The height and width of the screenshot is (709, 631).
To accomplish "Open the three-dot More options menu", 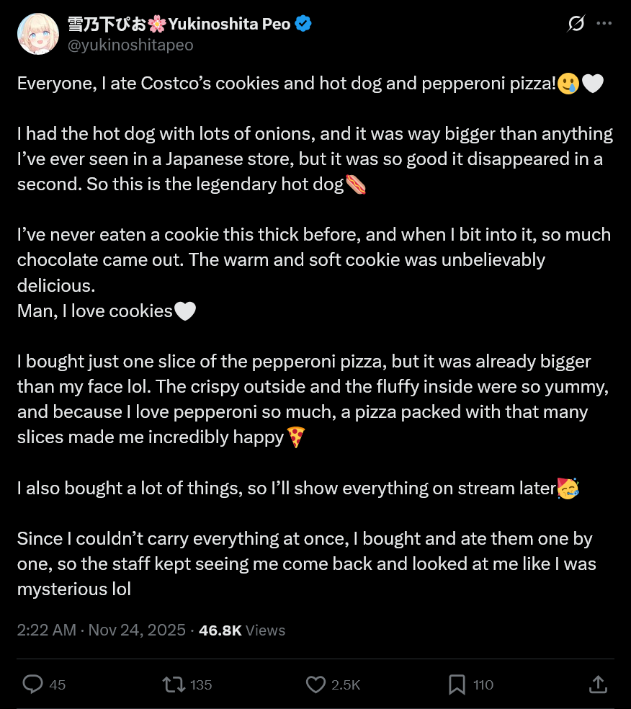I will click(x=605, y=24).
